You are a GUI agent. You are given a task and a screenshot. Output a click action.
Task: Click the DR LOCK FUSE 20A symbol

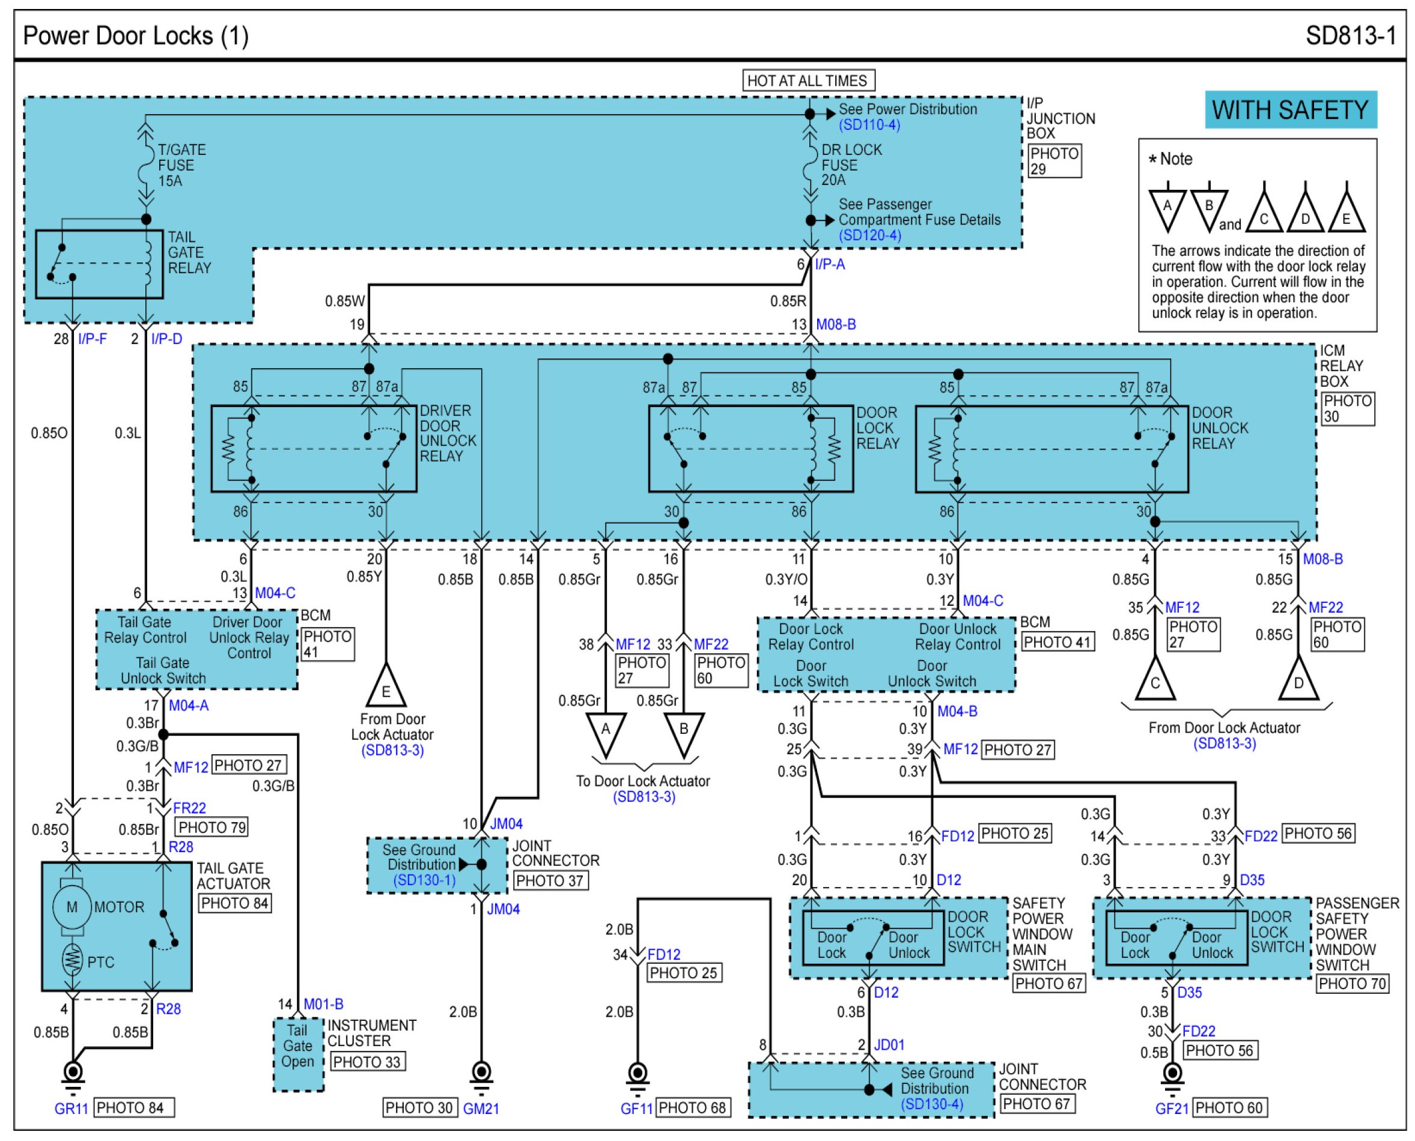pyautogui.click(x=810, y=165)
